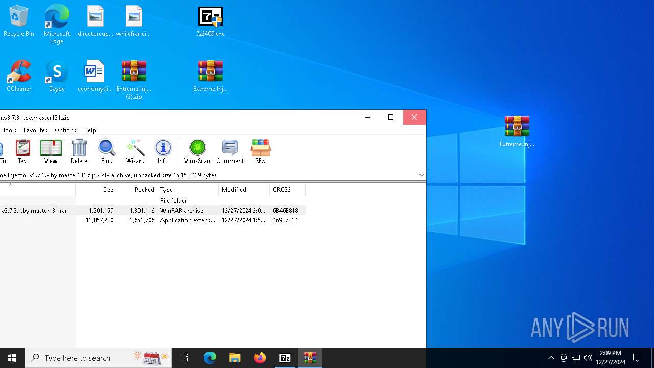Open CCleaner desktop shortcut
Screen dimensions: 654x368
pyautogui.click(x=19, y=76)
